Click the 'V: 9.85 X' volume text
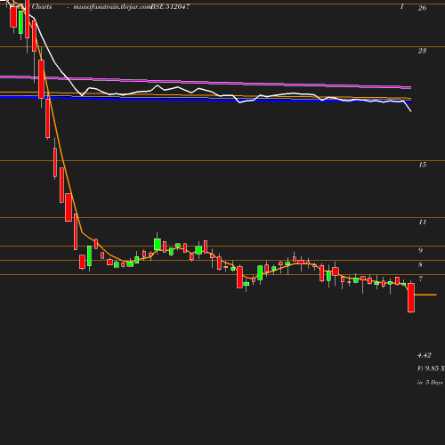Image resolution: width=445 pixels, height=445 pixels. (431, 368)
